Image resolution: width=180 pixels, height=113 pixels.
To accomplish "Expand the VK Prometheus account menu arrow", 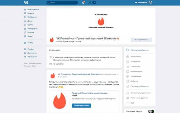I will click(154, 3).
